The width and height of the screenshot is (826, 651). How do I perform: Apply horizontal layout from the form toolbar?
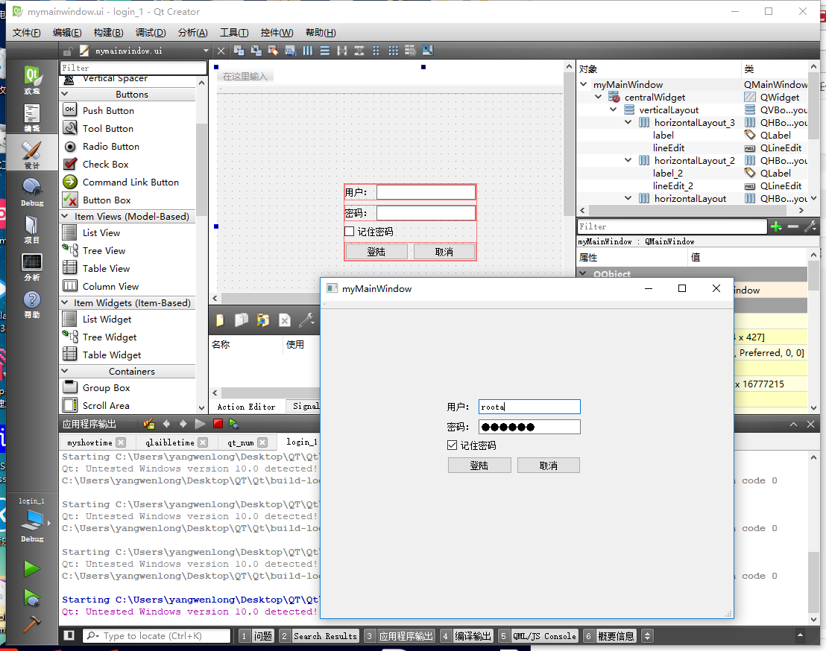(x=308, y=51)
